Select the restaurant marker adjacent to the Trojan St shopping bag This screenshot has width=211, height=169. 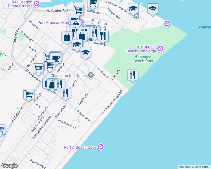pyautogui.click(x=60, y=84)
